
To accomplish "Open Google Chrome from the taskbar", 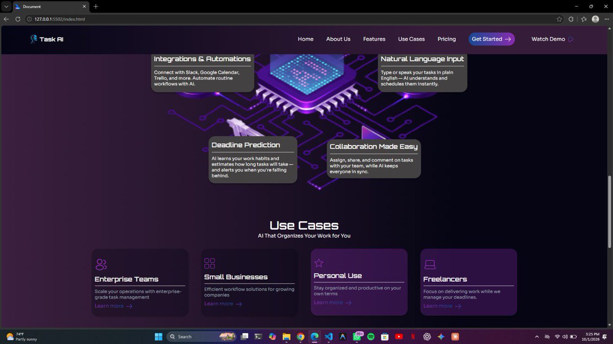I will 300,336.
